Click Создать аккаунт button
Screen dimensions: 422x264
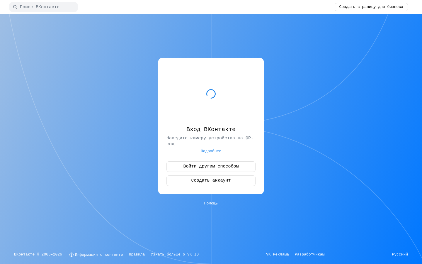click(211, 181)
